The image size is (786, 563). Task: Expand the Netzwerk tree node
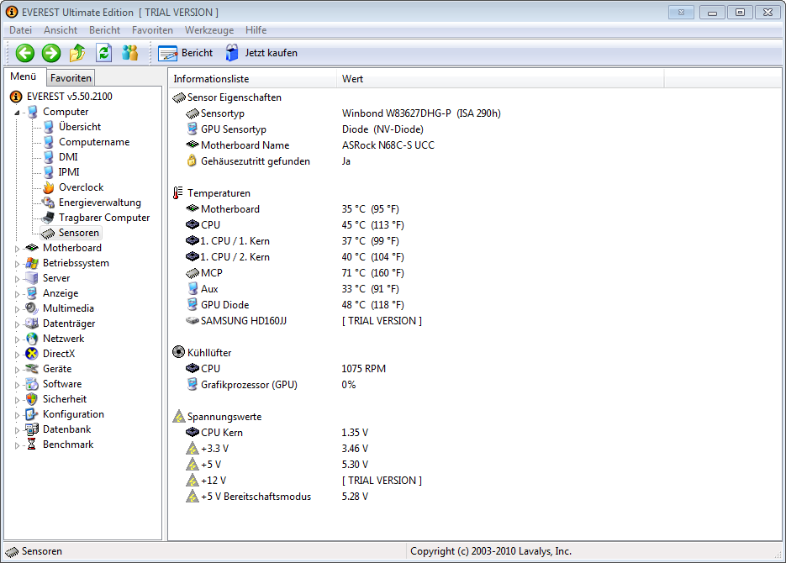(17, 339)
